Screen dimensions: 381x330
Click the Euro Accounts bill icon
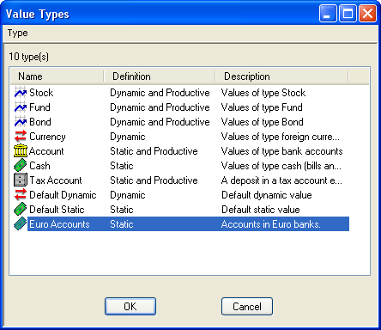[21, 224]
